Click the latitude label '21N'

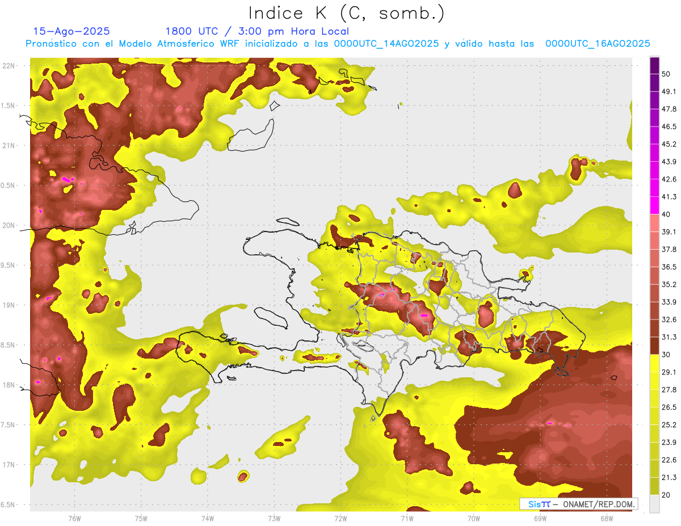[10, 145]
